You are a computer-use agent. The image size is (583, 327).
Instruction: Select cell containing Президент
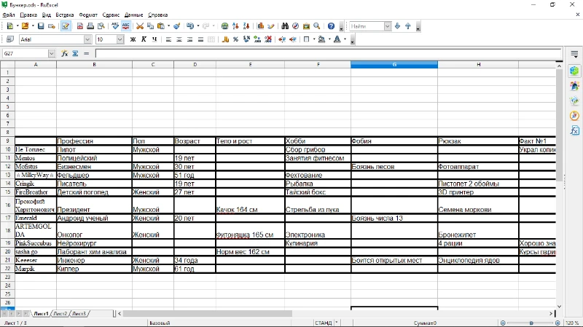pos(95,205)
